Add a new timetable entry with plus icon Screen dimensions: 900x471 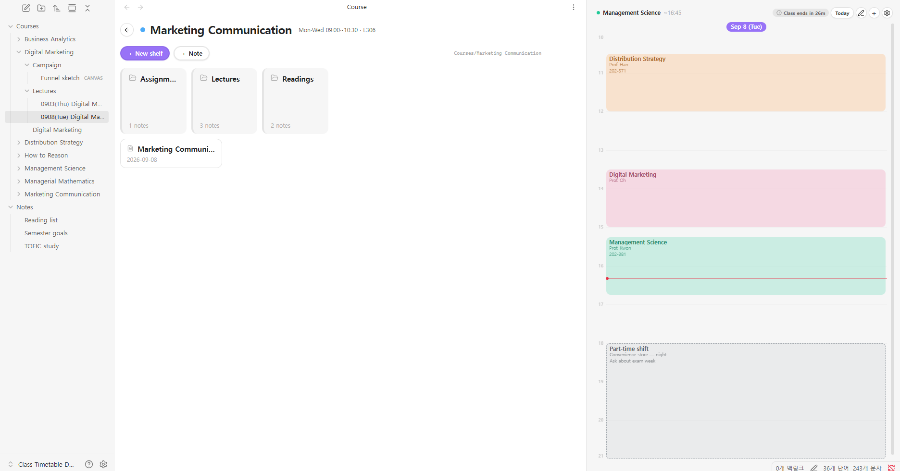pos(874,13)
